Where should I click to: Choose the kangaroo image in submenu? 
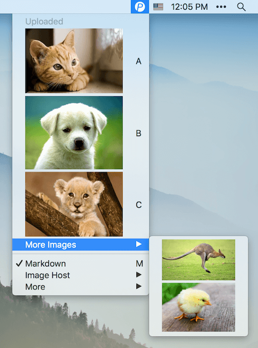click(x=198, y=260)
